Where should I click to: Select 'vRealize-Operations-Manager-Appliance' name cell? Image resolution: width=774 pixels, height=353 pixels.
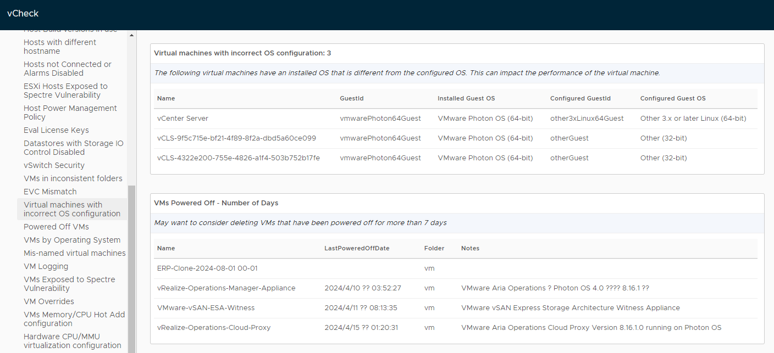[226, 288]
